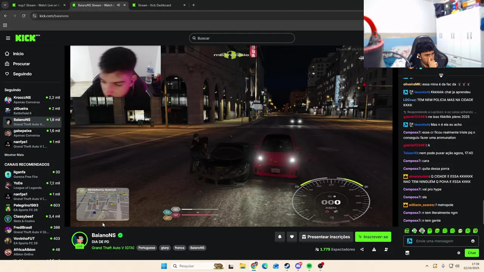Viewport: 484px width, 272px height.
Task: Open the Windows Start menu
Action: (x=164, y=266)
